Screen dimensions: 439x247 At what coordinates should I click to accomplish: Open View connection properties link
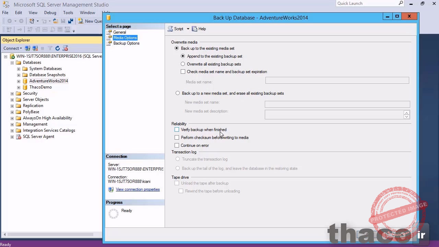tap(138, 189)
